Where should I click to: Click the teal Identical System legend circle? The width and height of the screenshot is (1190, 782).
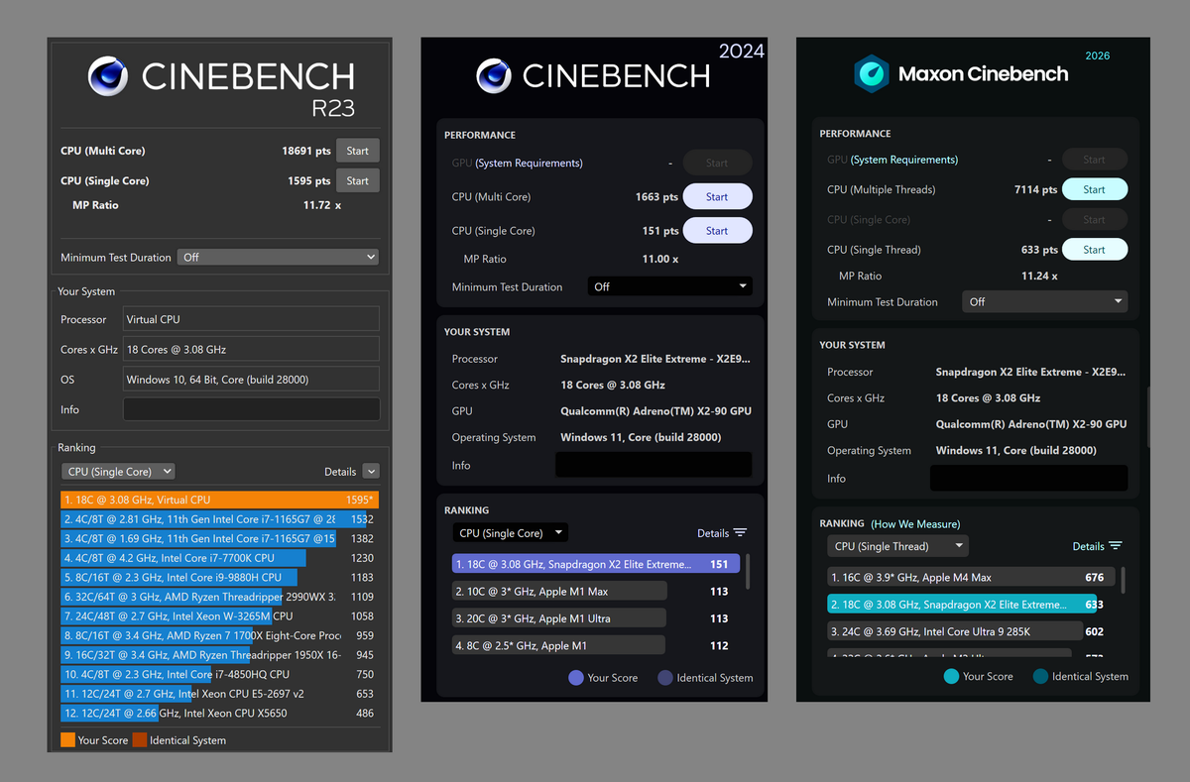tap(1039, 676)
